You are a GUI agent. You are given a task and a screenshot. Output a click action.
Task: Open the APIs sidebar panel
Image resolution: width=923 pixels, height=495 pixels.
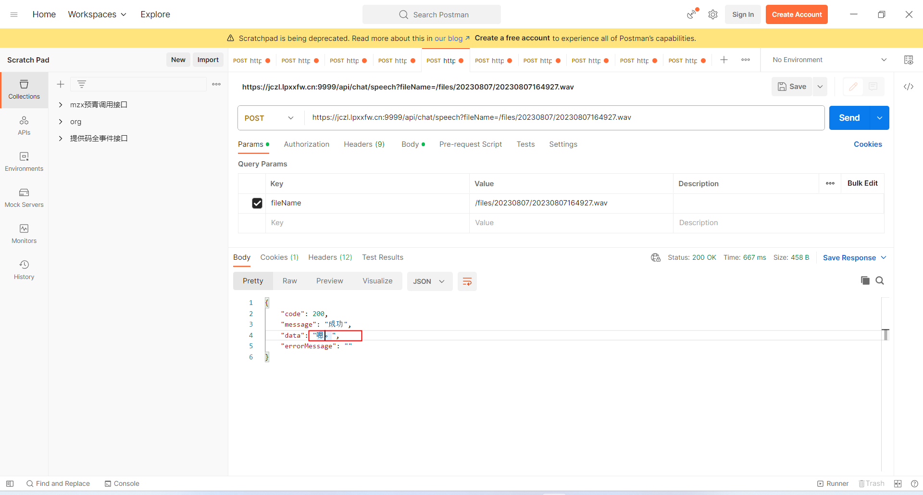[24, 126]
